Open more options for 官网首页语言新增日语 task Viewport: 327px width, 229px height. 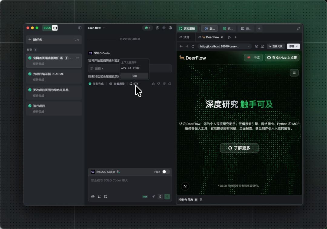(78, 58)
